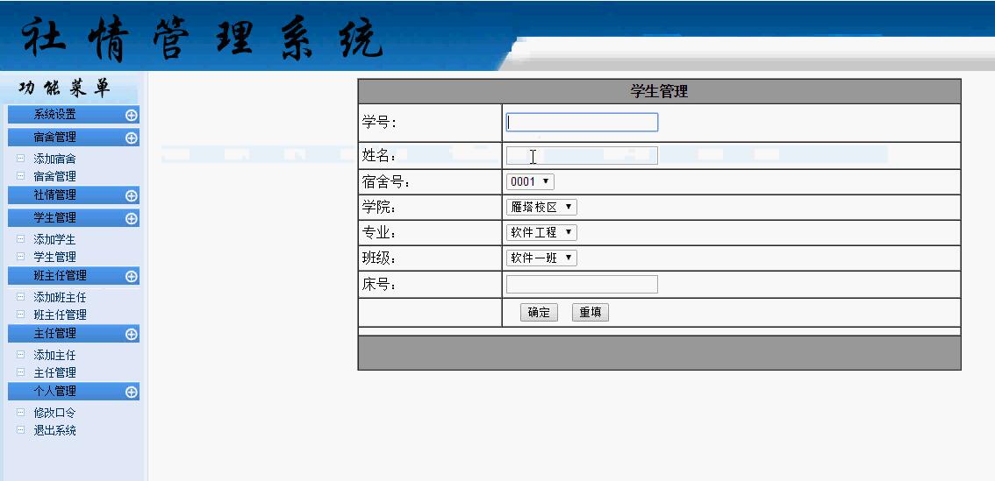Toggle 班主任管理 header plus icon
This screenshot has width=995, height=481.
click(x=132, y=276)
